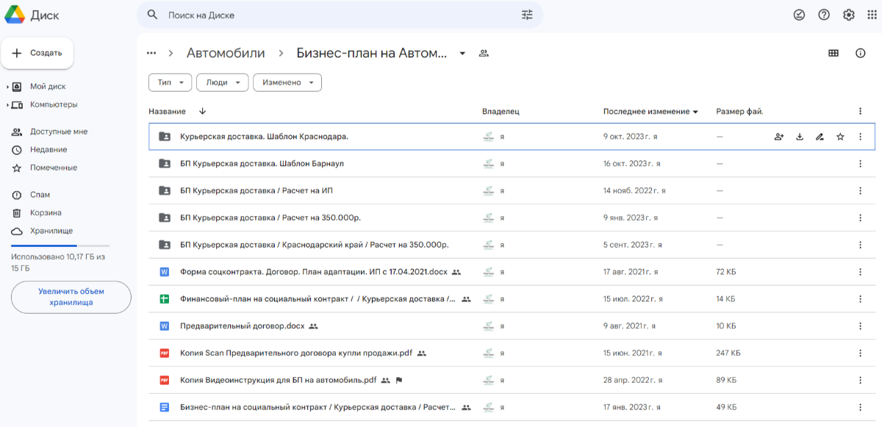The image size is (882, 427).
Task: Switch to grid layout view
Action: [x=833, y=53]
